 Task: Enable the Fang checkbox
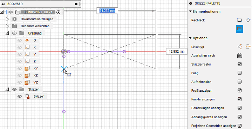coord(239,73)
